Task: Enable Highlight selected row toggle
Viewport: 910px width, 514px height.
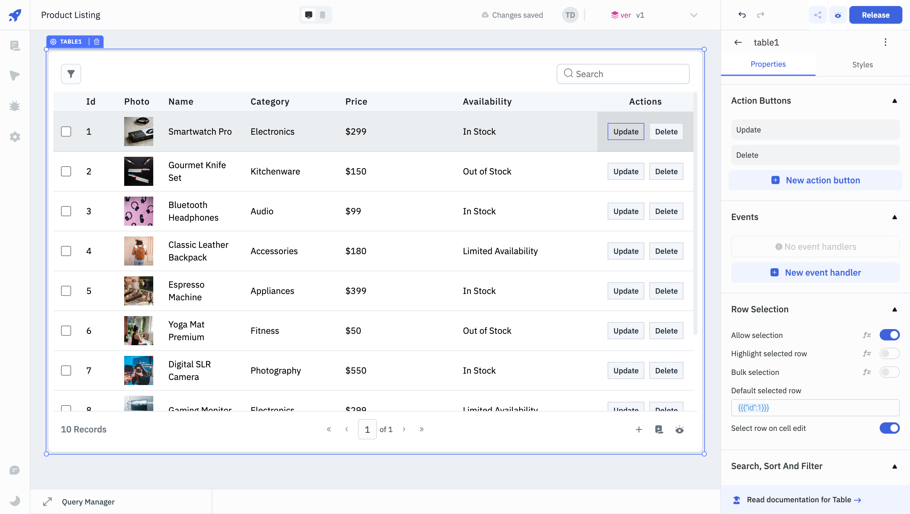Action: point(889,354)
